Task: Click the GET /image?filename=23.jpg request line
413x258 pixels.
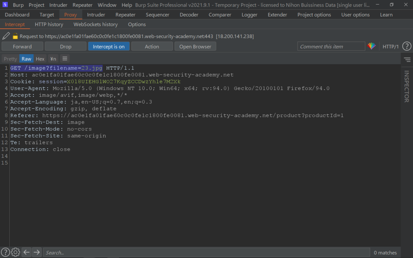Action: (72, 68)
